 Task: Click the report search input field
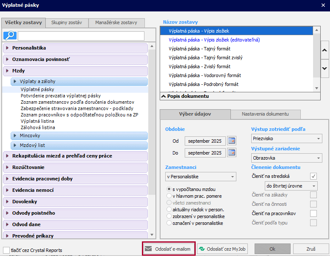(80, 36)
